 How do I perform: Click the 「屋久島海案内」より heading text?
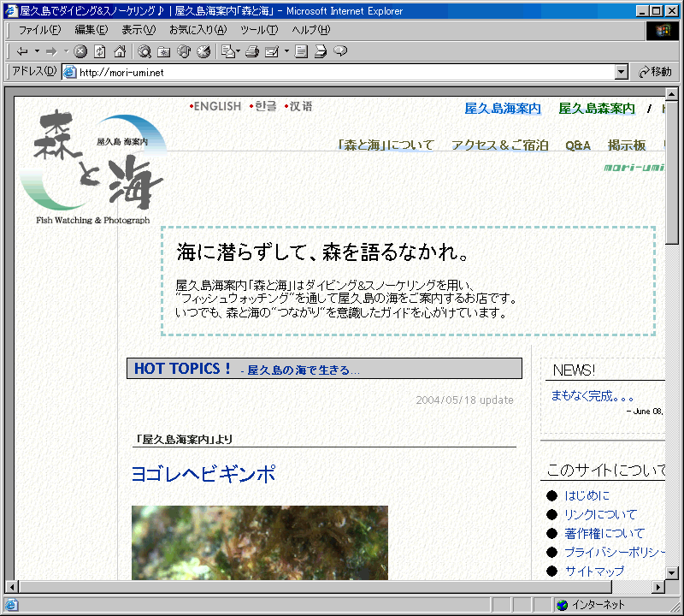click(x=184, y=439)
